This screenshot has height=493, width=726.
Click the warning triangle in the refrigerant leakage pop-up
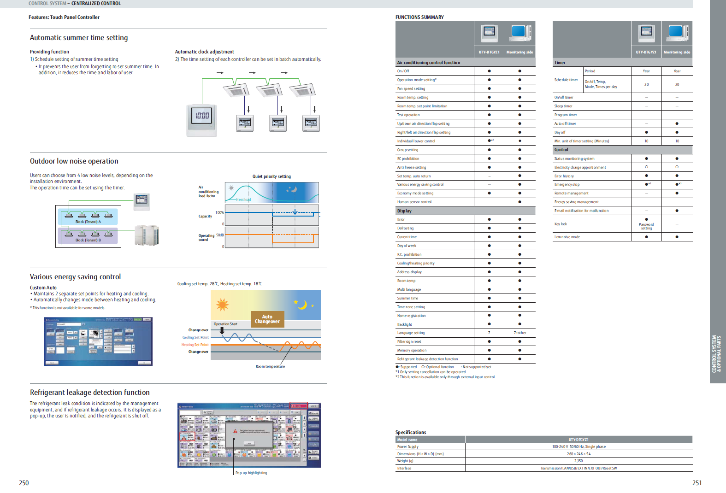pos(235,431)
